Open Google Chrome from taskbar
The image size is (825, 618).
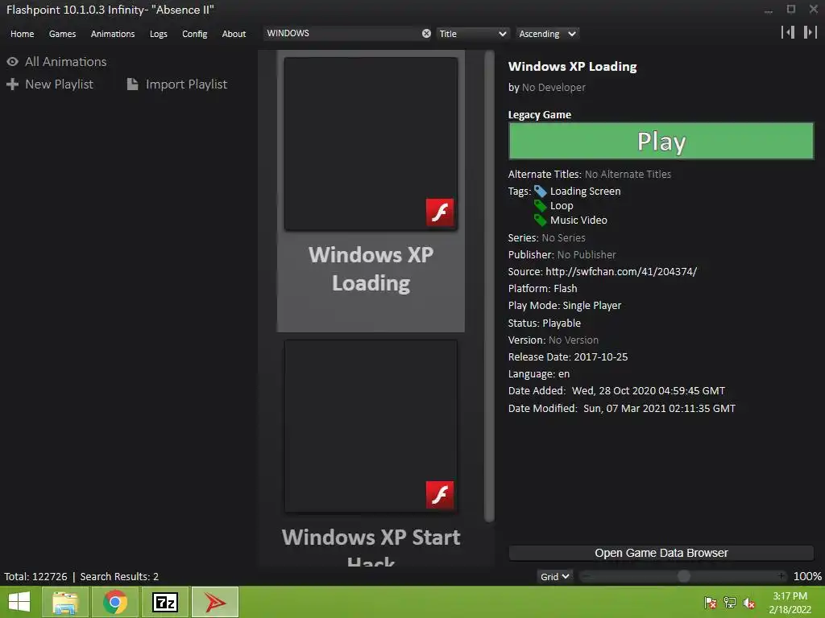coord(115,602)
